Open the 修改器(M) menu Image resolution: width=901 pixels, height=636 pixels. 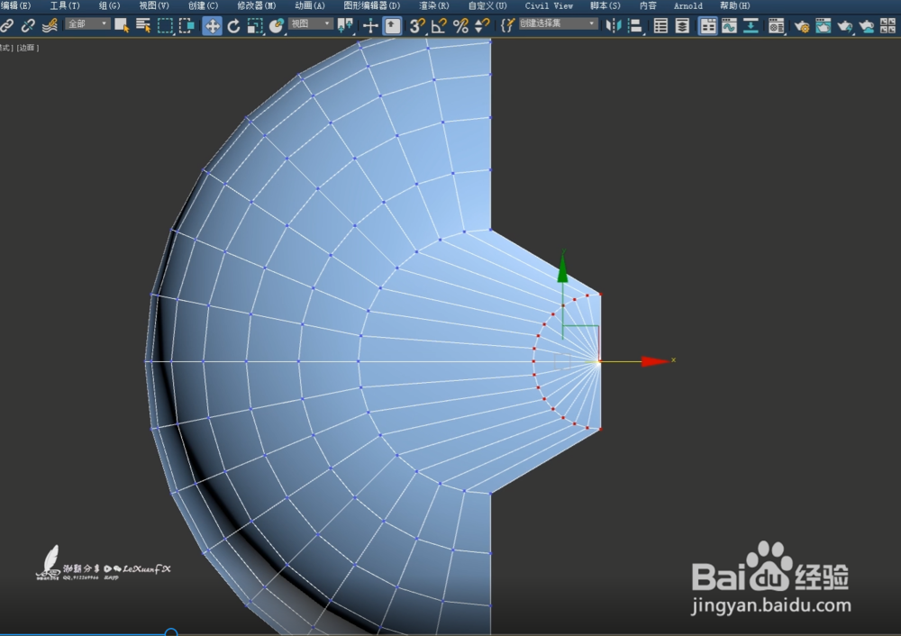(256, 5)
